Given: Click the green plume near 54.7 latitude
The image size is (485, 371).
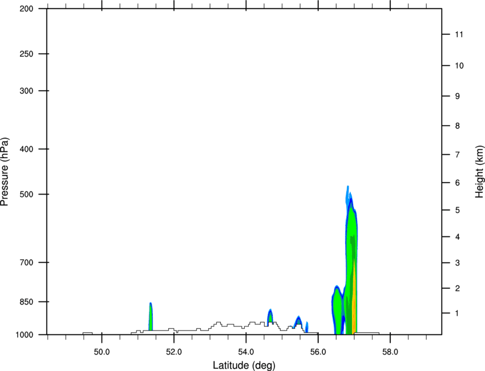Looking at the screenshot, I should [270, 316].
